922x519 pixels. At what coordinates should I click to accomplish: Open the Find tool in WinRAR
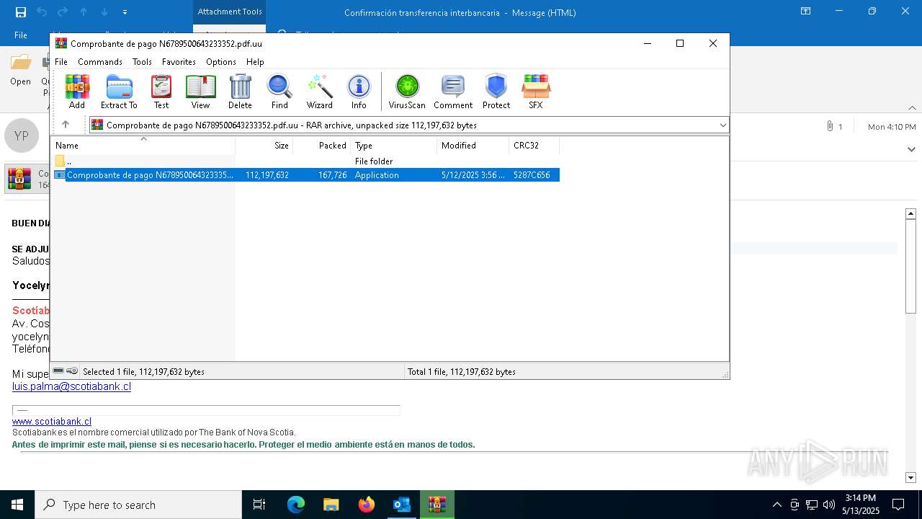tap(279, 92)
